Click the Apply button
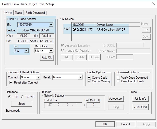 click(146, 124)
